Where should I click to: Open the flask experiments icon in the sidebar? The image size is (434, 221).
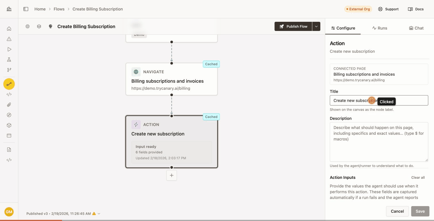pos(9,59)
